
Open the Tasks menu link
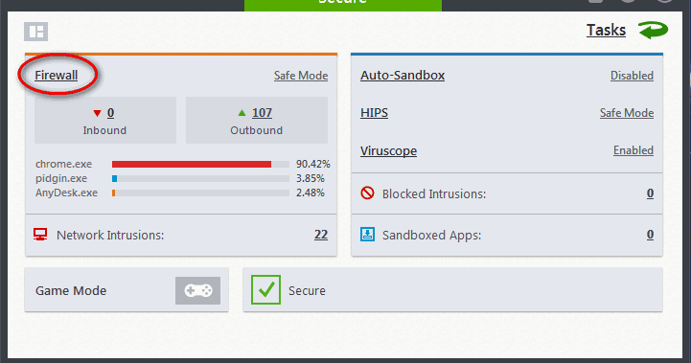[x=606, y=30]
